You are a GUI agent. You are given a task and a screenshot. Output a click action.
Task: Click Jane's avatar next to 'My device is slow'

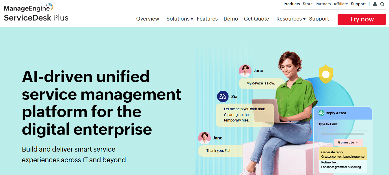pos(245,70)
